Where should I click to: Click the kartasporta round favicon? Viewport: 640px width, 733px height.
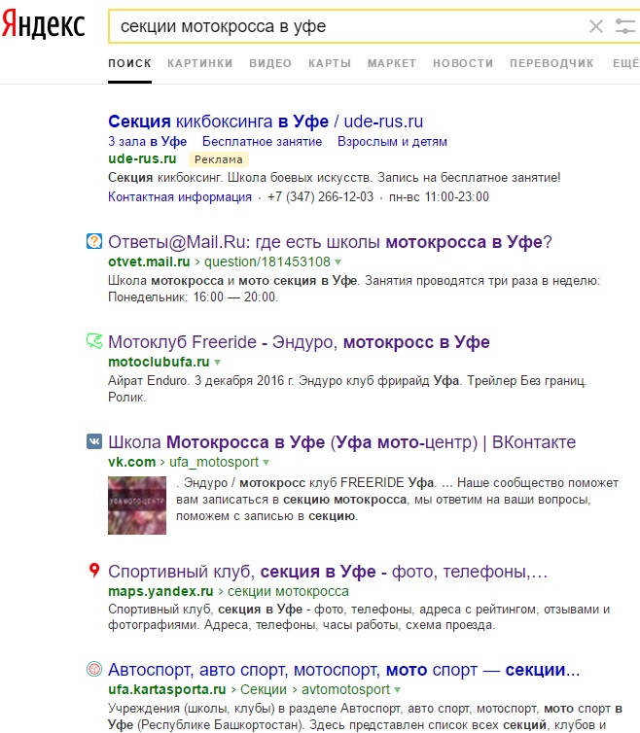coord(94,669)
